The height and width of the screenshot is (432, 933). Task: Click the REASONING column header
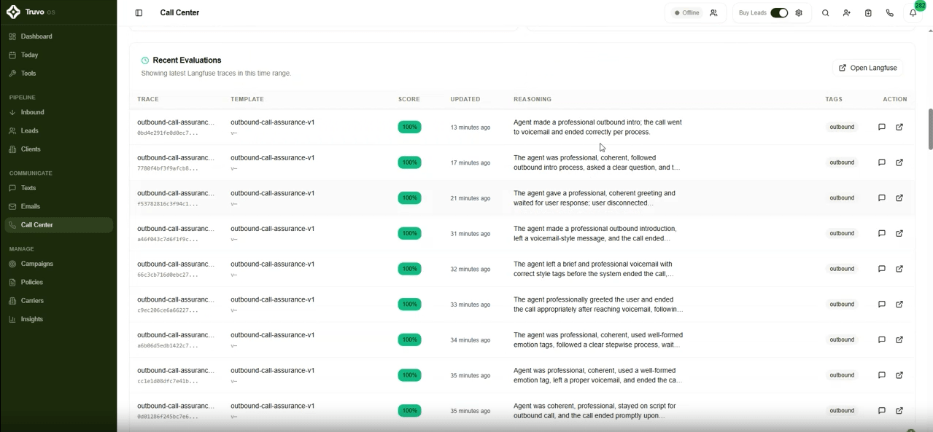pos(533,99)
